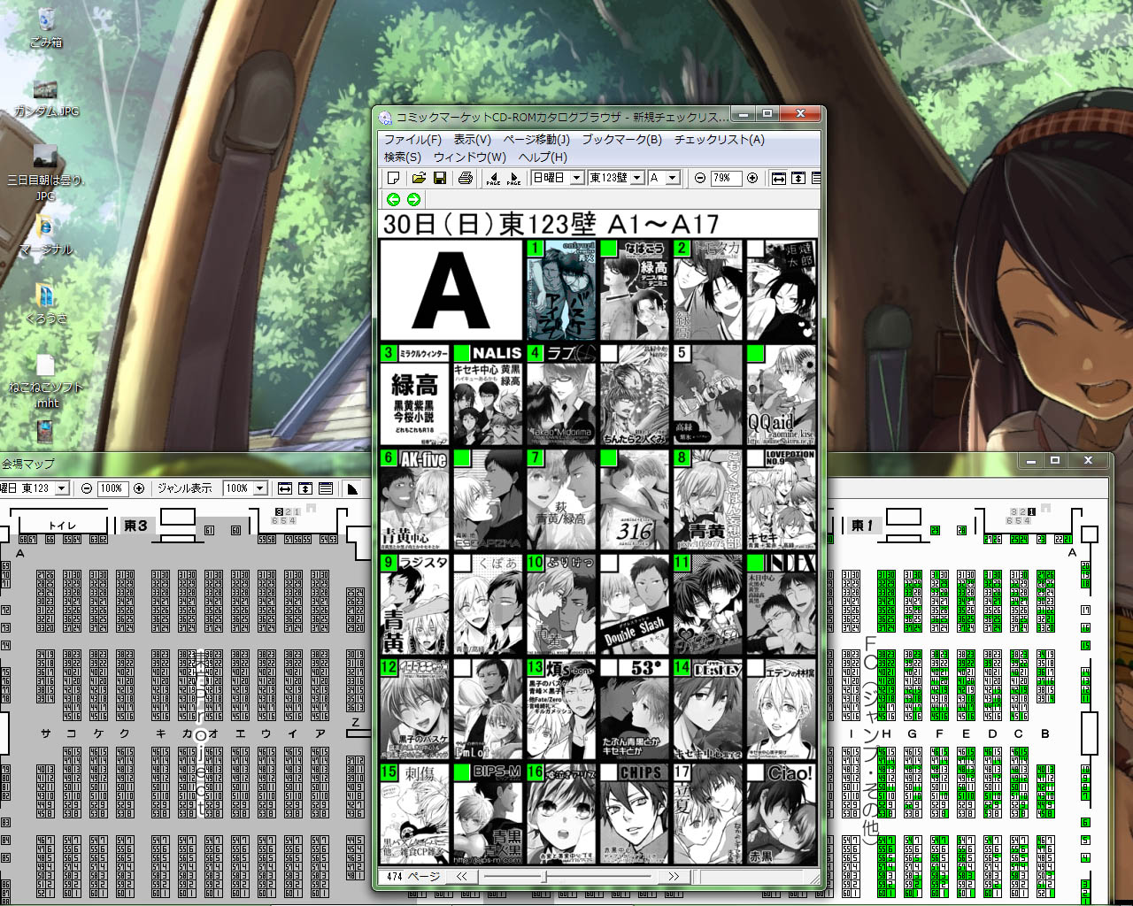The height and width of the screenshot is (906, 1133).
Task: Open the ブックマーク(B) menu
Action: point(621,140)
